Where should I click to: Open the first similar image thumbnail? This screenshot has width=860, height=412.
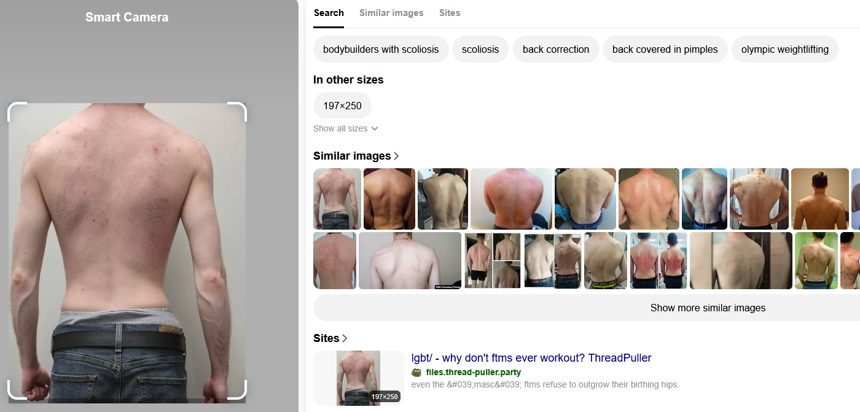(337, 199)
